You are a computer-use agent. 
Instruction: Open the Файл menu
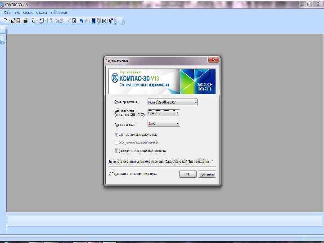[7, 13]
